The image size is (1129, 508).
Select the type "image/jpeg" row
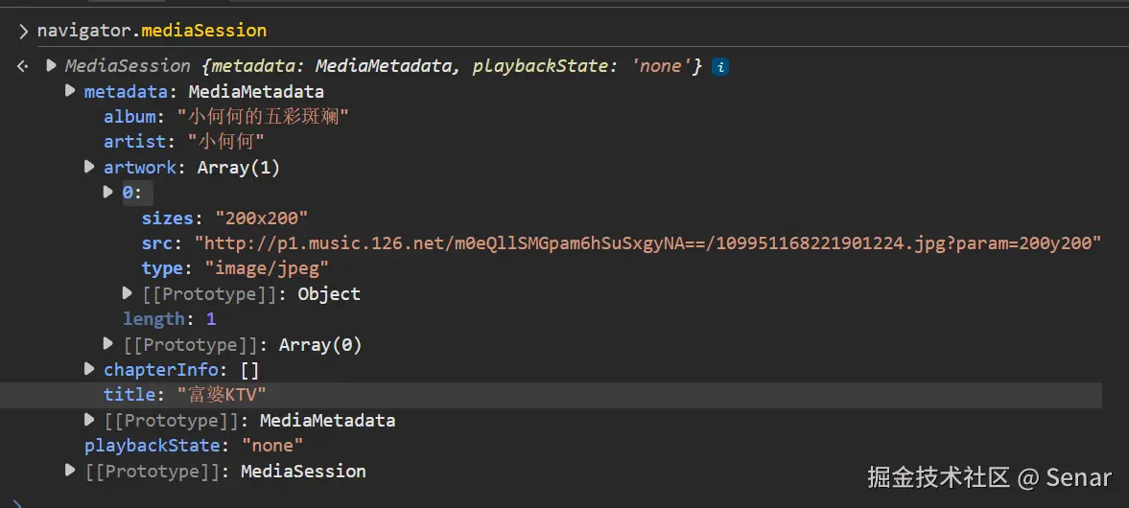[x=235, y=268]
